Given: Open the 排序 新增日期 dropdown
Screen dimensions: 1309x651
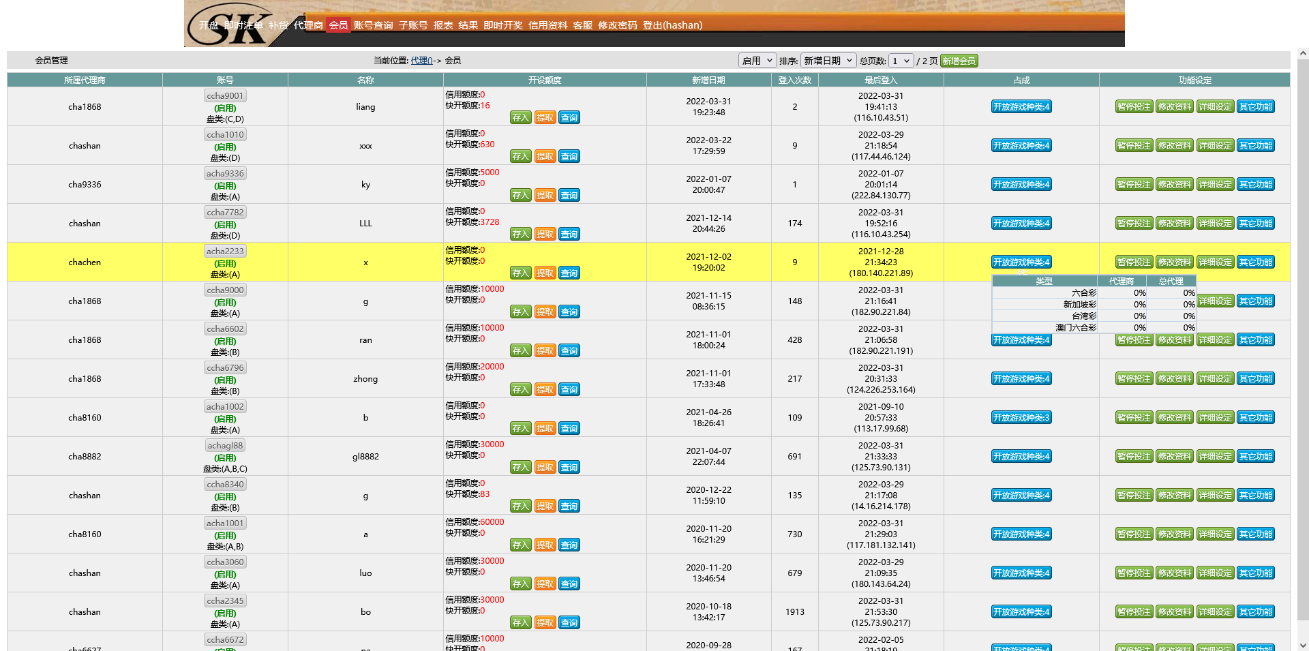Looking at the screenshot, I should [x=828, y=61].
